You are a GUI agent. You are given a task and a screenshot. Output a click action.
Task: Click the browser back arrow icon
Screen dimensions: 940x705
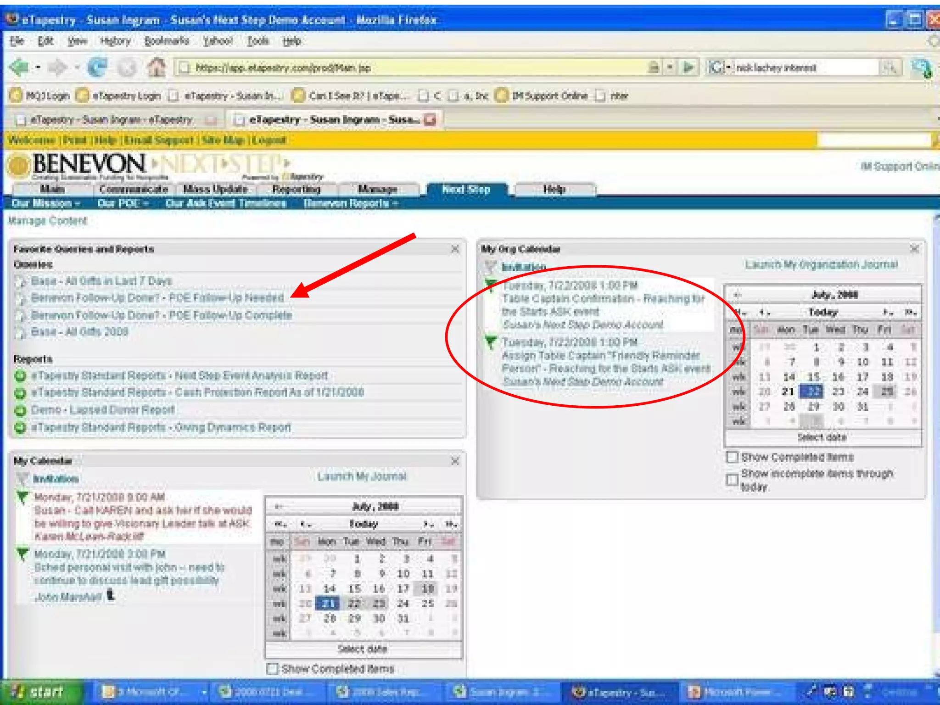click(20, 68)
